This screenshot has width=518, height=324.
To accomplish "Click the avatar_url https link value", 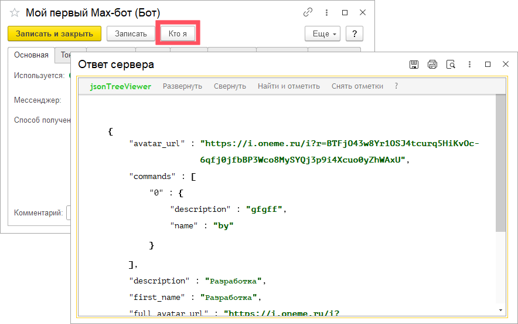I will pos(340,151).
